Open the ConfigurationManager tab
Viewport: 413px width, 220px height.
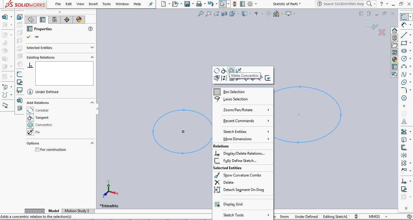point(55,20)
